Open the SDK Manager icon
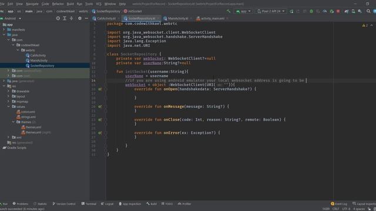Image resolution: width=376 pixels, height=211 pixels. pos(360,11)
